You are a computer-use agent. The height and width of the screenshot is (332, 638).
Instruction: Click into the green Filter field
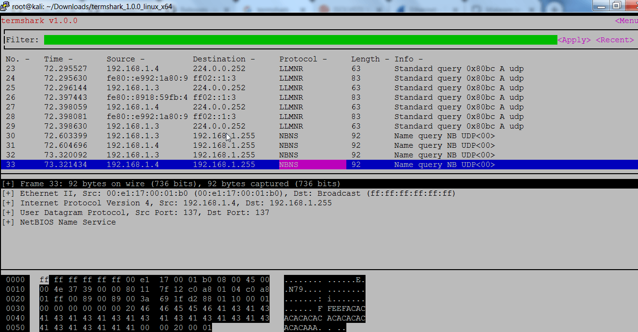coord(300,40)
